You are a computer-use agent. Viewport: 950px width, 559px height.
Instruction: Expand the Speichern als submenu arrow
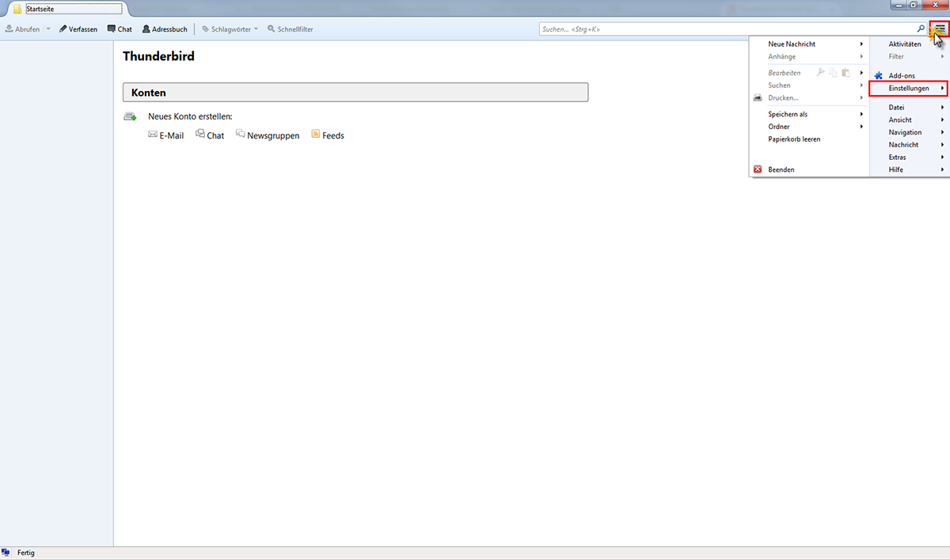(861, 114)
